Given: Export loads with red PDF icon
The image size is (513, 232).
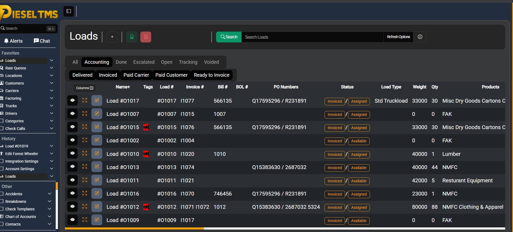Looking at the screenshot, I should [146, 37].
